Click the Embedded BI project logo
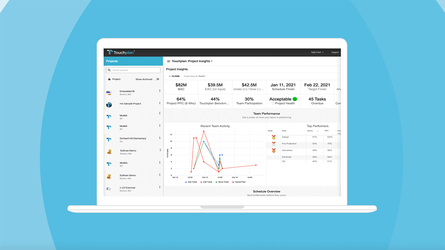 pyautogui.click(x=109, y=92)
